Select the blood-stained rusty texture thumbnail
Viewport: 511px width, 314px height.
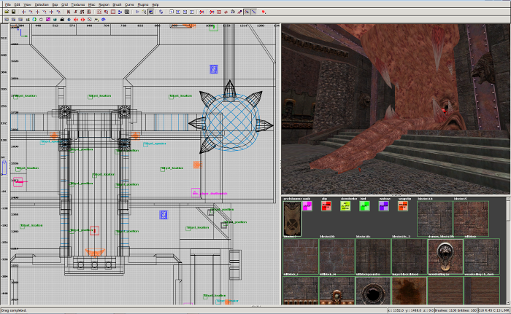tap(410, 291)
